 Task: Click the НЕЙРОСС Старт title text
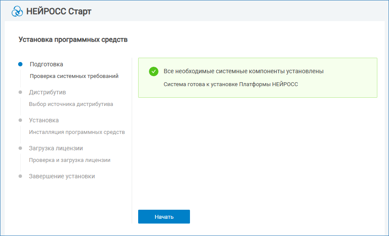pos(59,11)
